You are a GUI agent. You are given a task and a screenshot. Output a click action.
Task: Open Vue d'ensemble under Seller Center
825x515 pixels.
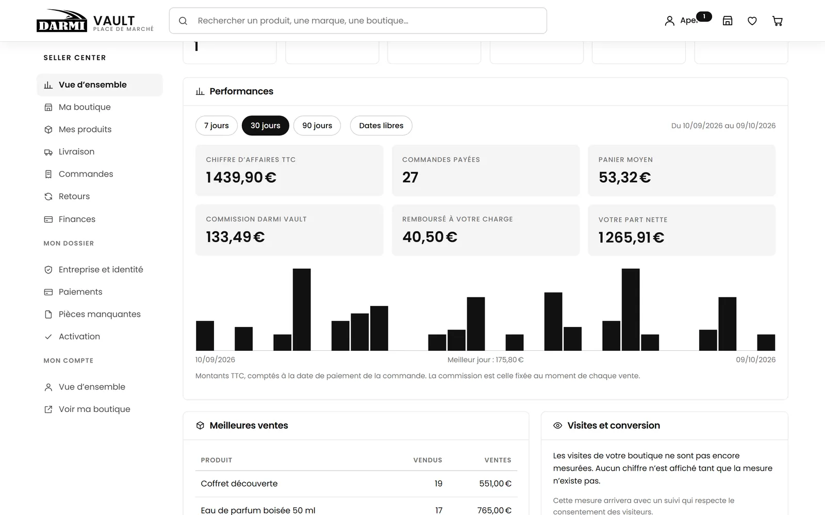coord(100,85)
